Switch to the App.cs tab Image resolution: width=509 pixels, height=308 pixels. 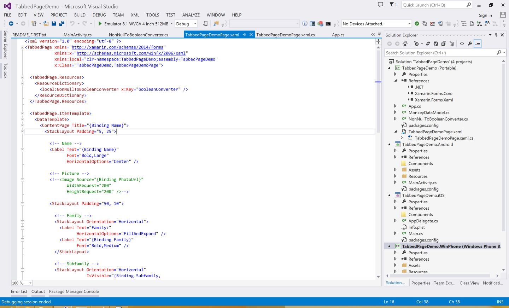tap(338, 34)
